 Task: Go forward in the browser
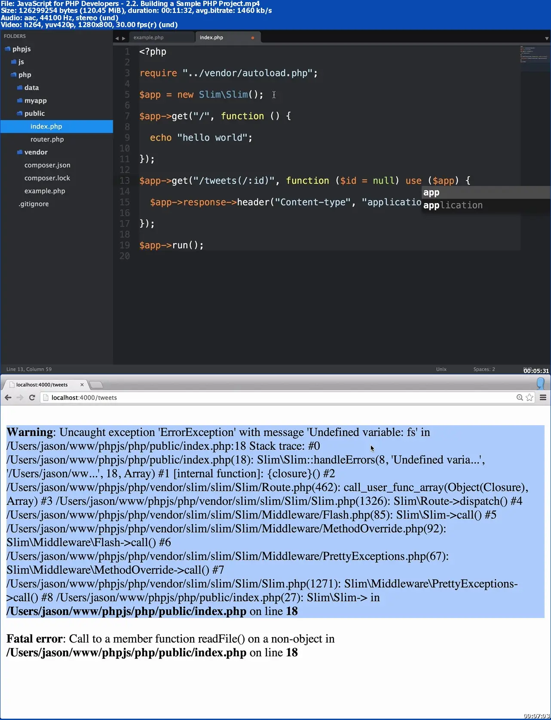pyautogui.click(x=20, y=398)
